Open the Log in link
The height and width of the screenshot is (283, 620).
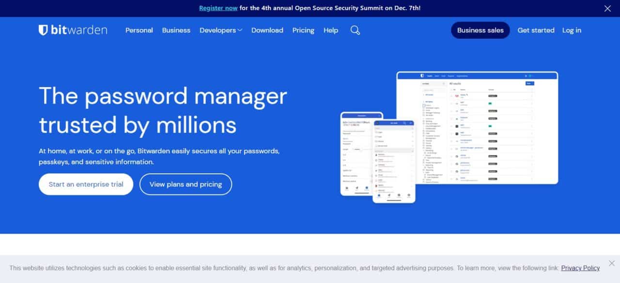point(572,30)
